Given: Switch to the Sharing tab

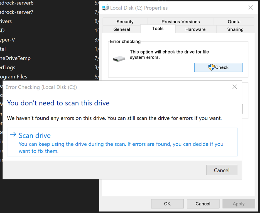Looking at the screenshot, I should tap(235, 29).
